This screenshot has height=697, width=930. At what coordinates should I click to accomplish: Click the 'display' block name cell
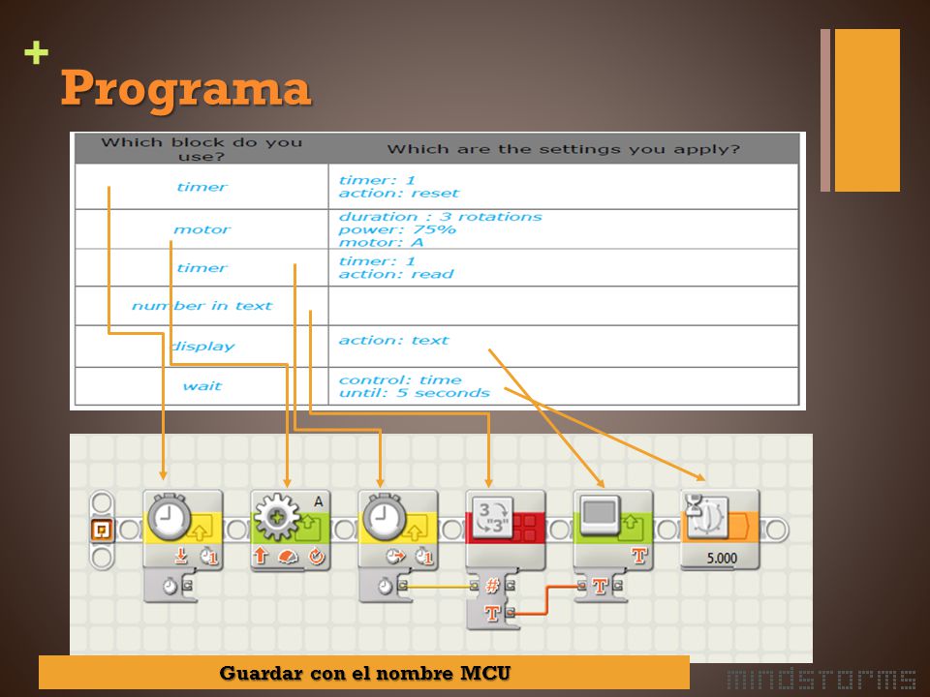[202, 347]
